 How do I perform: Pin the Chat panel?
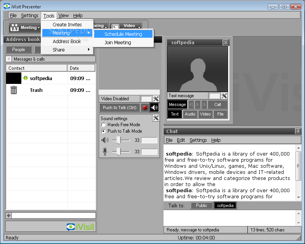[298, 131]
